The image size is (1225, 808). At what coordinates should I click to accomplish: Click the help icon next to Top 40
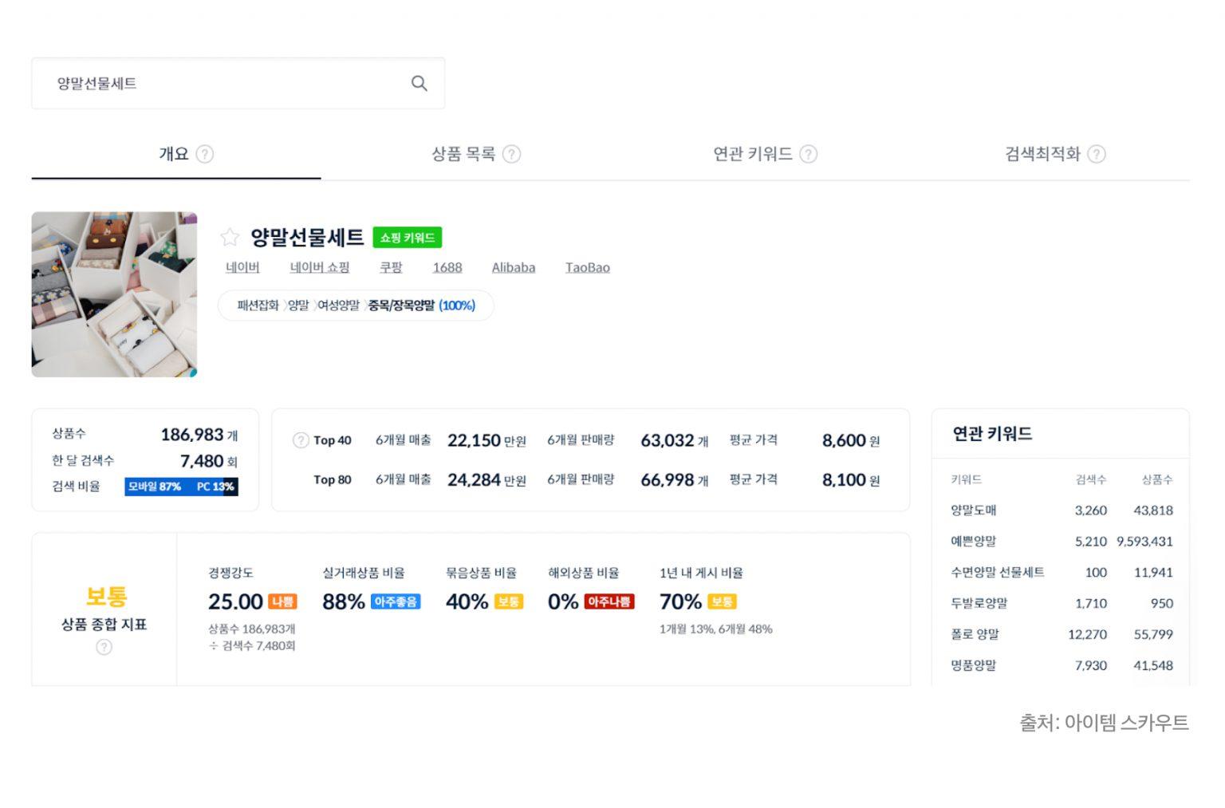pyautogui.click(x=301, y=440)
